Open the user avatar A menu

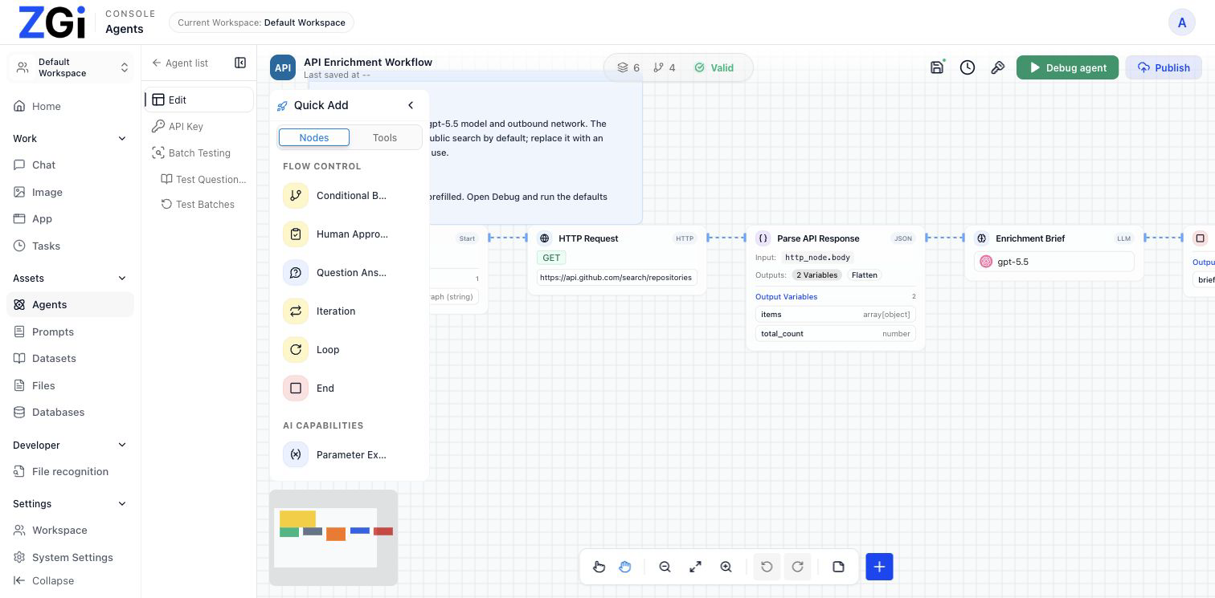[1181, 22]
